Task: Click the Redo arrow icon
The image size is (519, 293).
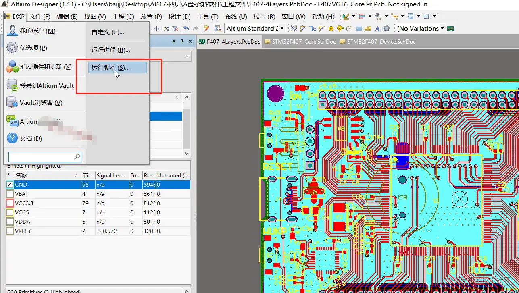Action: click(196, 29)
